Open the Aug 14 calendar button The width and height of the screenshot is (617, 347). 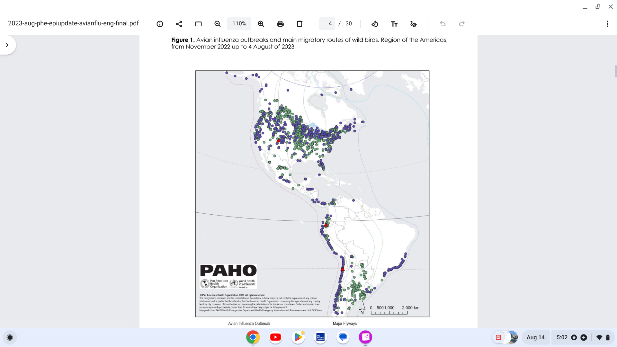coord(535,337)
